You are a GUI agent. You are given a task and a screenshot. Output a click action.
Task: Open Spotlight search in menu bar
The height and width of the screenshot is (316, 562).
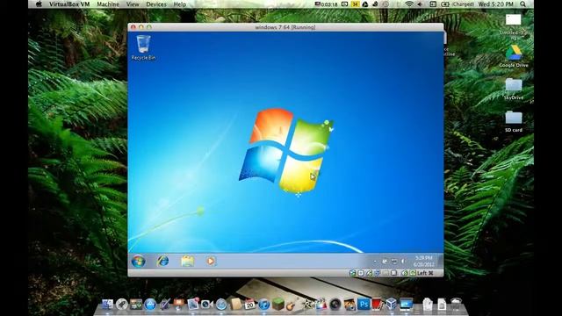coord(523,4)
